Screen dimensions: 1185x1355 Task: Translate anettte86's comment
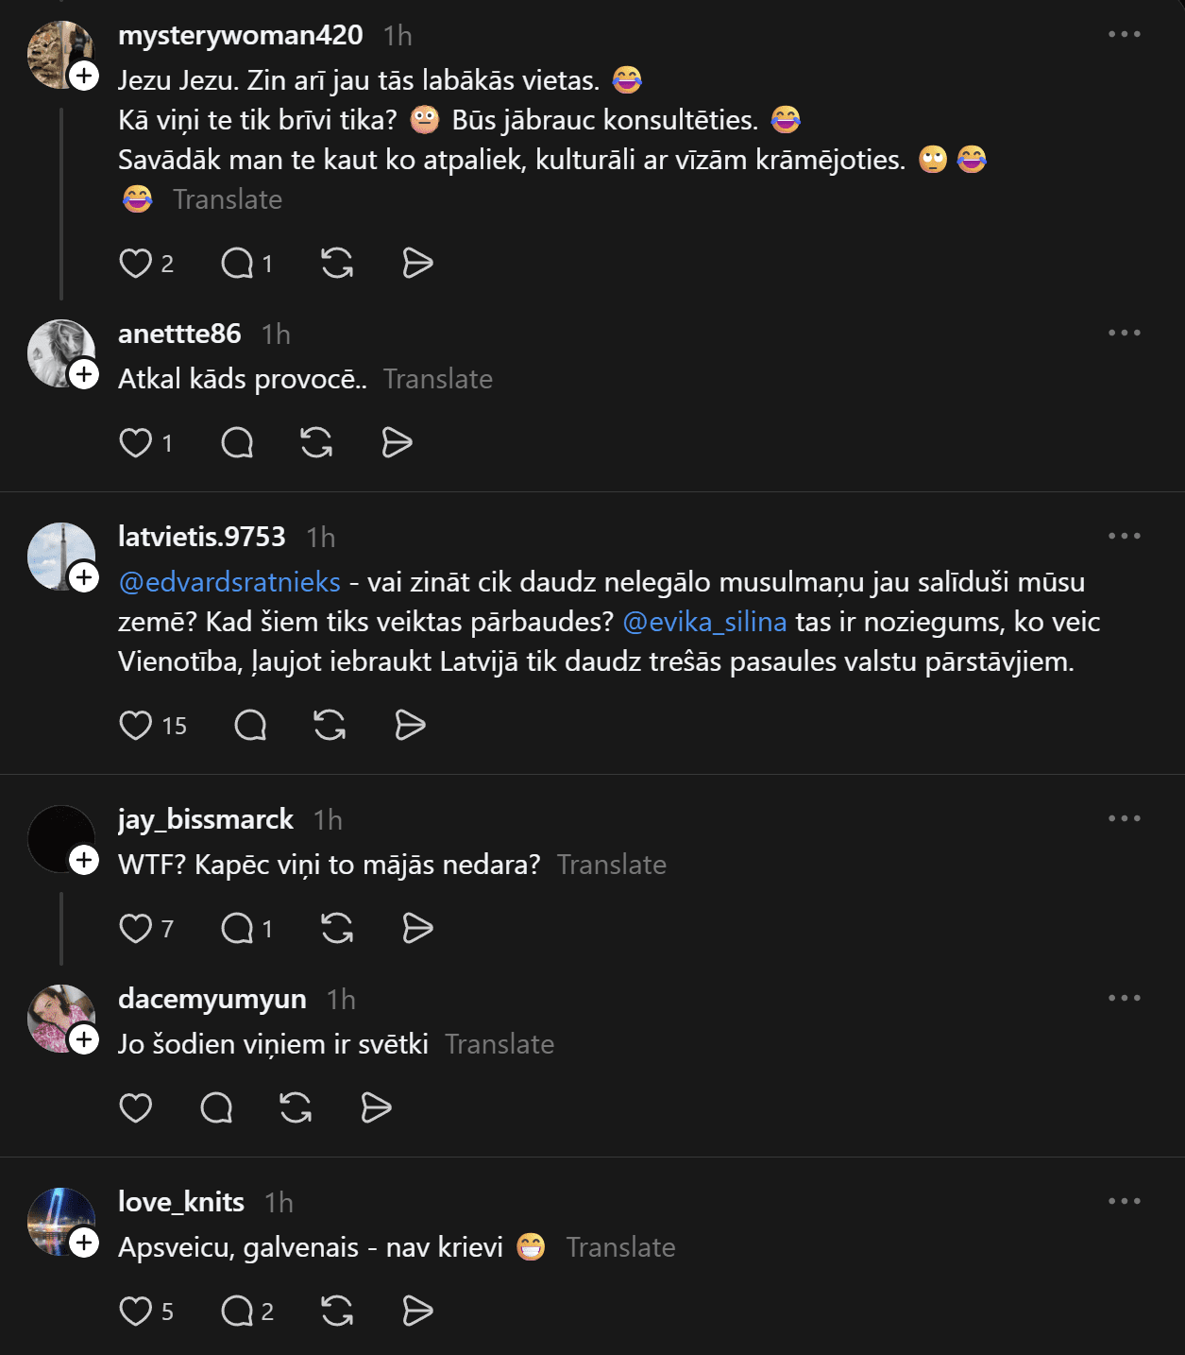pyautogui.click(x=438, y=379)
